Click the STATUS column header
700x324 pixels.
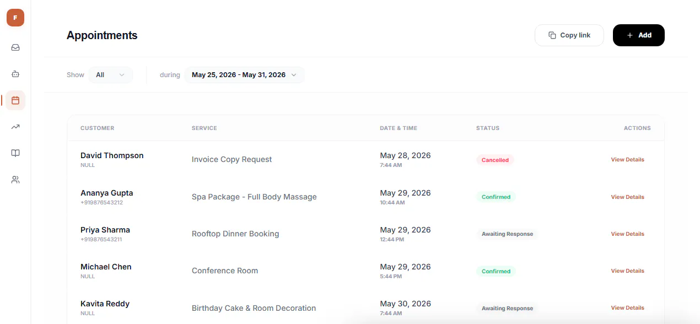(488, 128)
